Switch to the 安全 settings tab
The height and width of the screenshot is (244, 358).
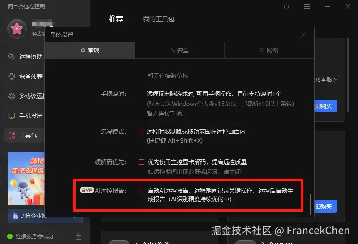pyautogui.click(x=180, y=50)
